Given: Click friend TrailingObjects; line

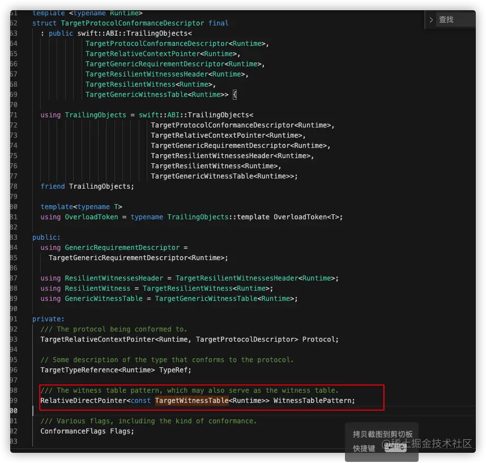Looking at the screenshot, I should tap(87, 186).
